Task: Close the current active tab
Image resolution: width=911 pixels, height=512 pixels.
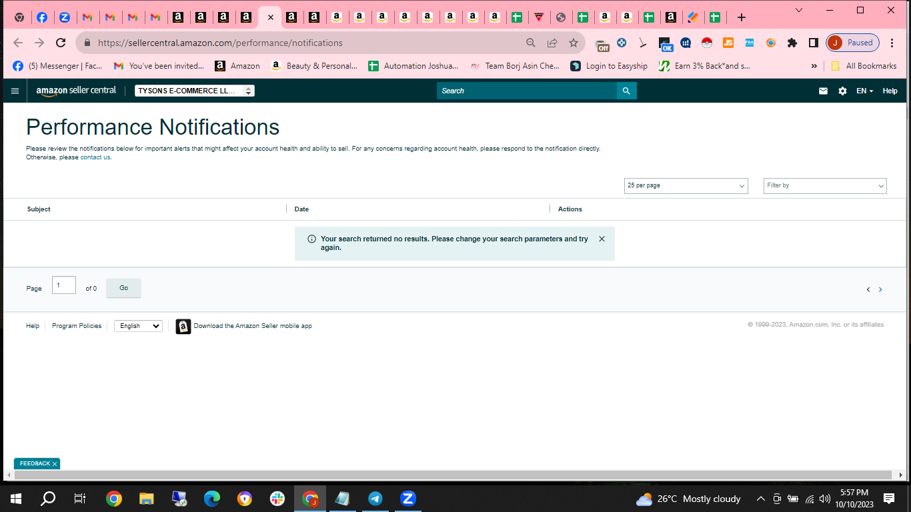Action: tap(270, 17)
